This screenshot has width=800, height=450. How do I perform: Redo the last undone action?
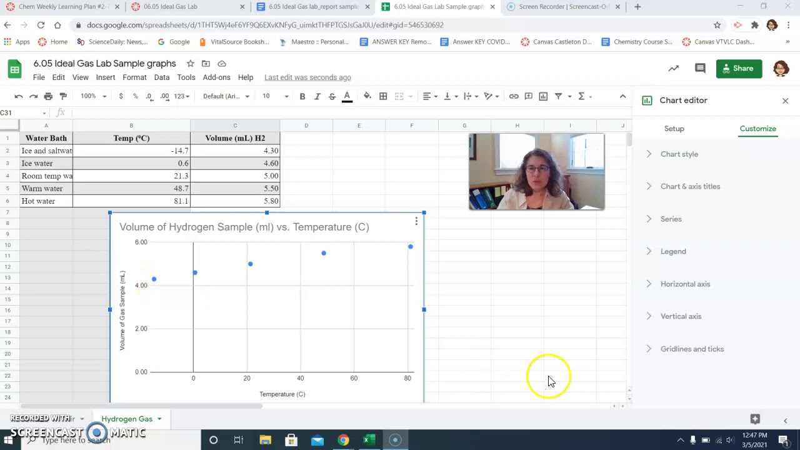34,96
